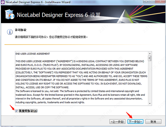Click the installer box-and-disc logo
The height and width of the screenshot is (127, 166).
point(10,14)
